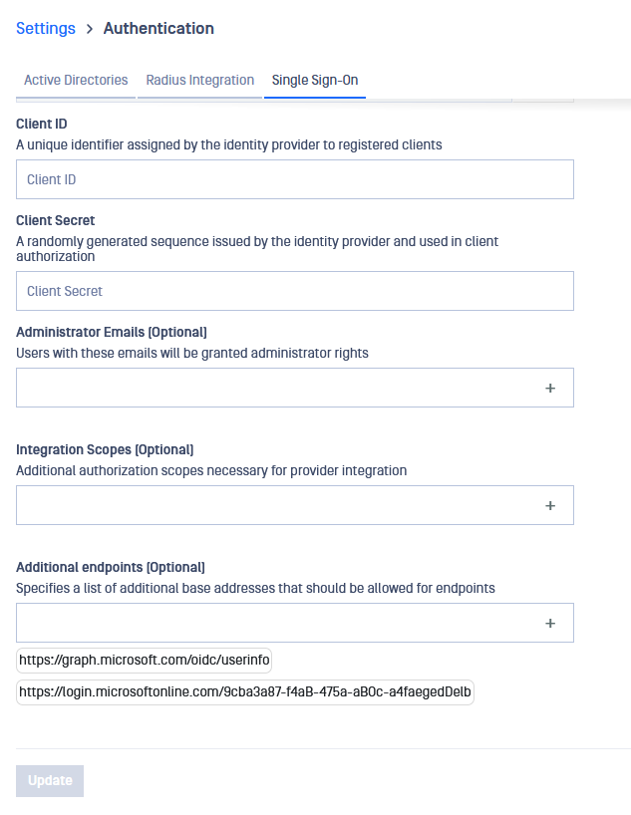Switch to the Active Directories tab
The width and height of the screenshot is (631, 815).
[x=76, y=80]
